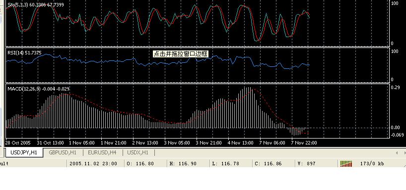This screenshot has height=190, width=406.
Task: Click the 3 Nov 21:00 time label
Action: [x=208, y=143]
